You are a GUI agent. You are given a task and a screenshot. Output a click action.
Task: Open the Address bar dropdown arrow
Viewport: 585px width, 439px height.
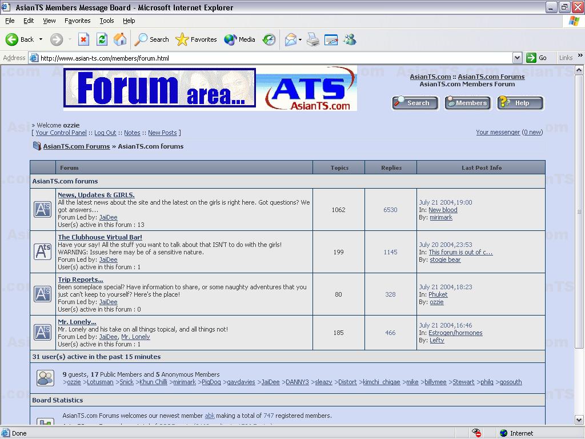(517, 58)
